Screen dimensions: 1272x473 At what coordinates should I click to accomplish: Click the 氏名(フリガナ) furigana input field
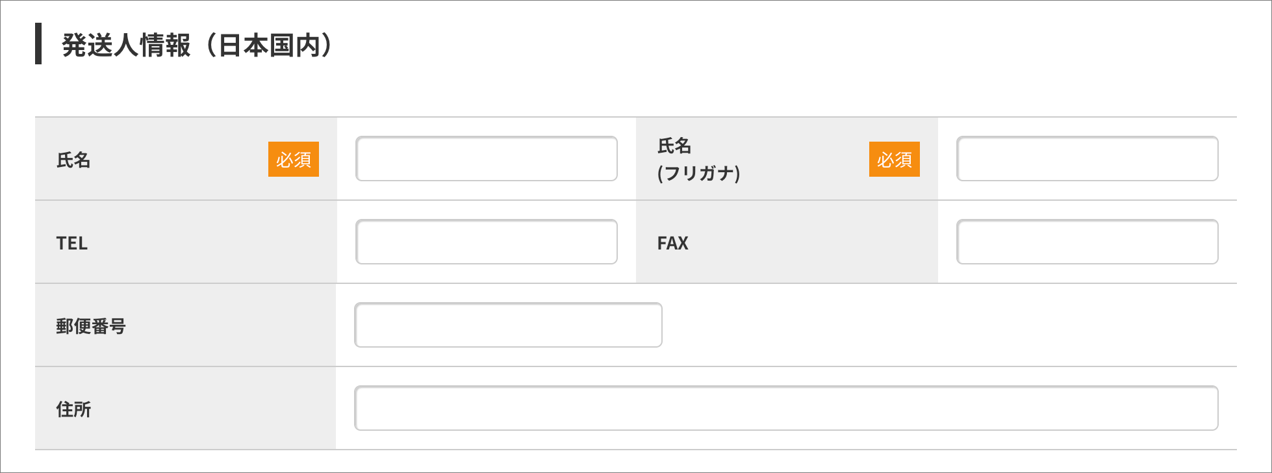coord(1087,159)
